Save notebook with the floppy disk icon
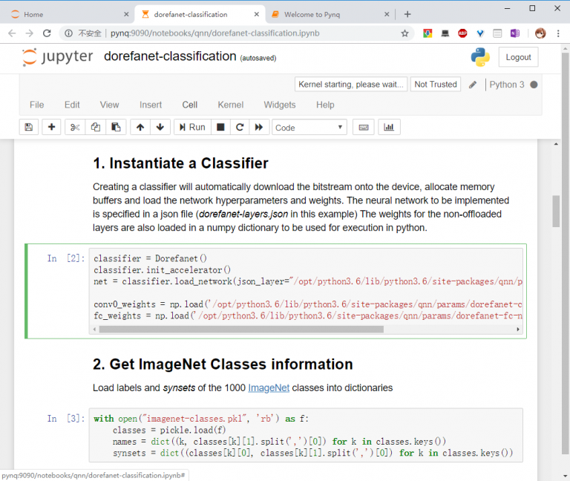Viewport: 570px width, 481px height. (x=28, y=127)
